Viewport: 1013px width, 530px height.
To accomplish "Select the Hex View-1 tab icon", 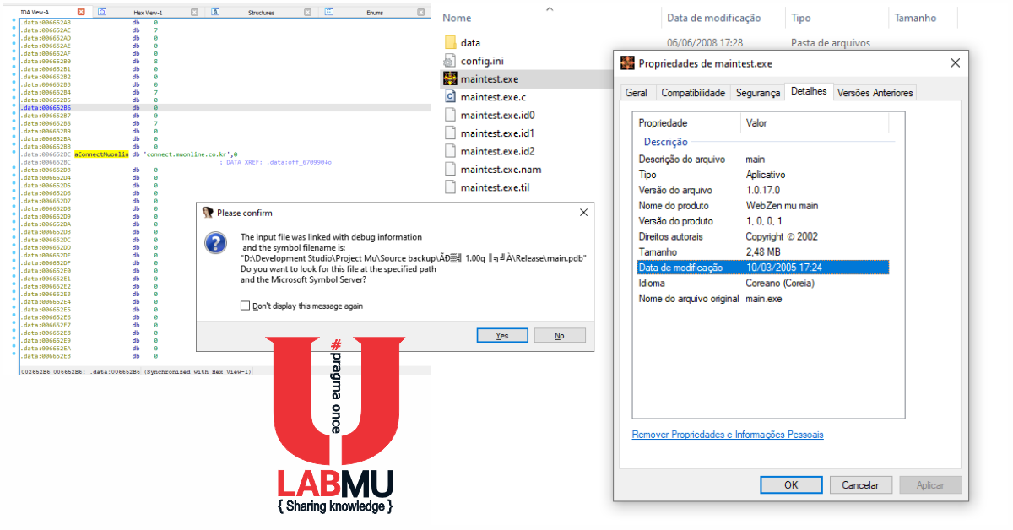I will tap(103, 11).
